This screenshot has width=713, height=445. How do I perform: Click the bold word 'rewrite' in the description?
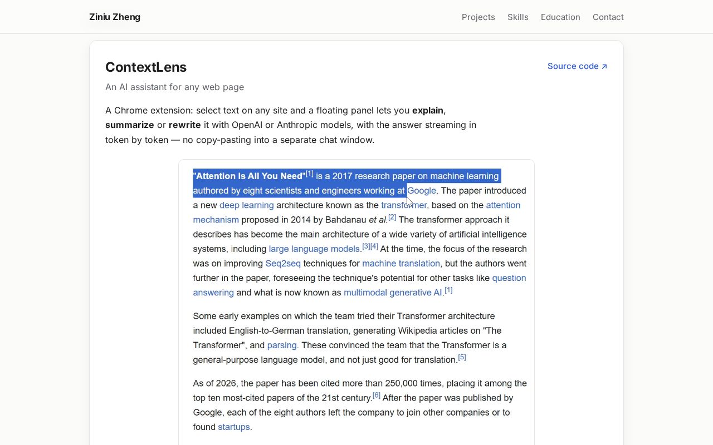tap(185, 125)
